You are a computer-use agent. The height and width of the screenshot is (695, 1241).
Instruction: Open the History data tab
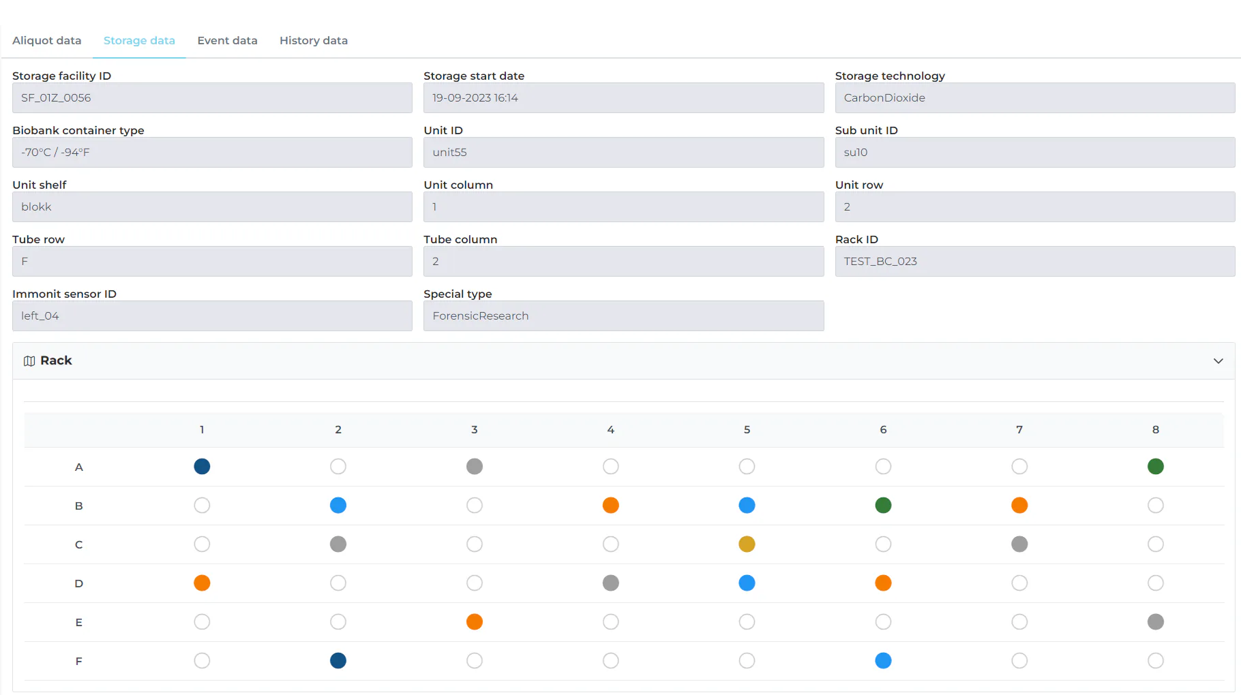click(314, 41)
